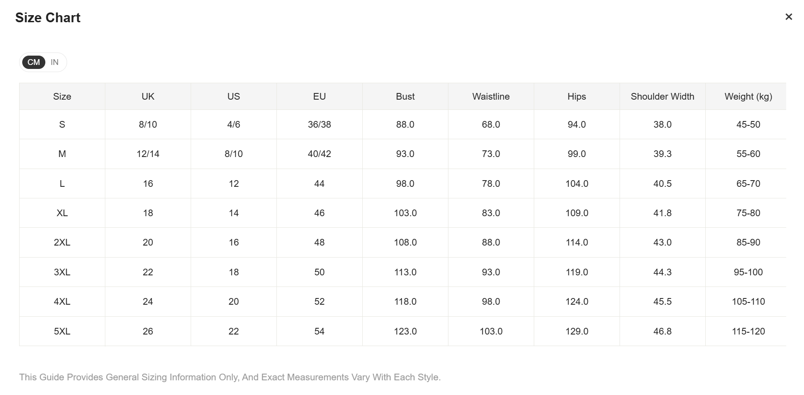Click the sizing guide disclaimer text
Screen dimensions: 804x395
[x=230, y=377]
